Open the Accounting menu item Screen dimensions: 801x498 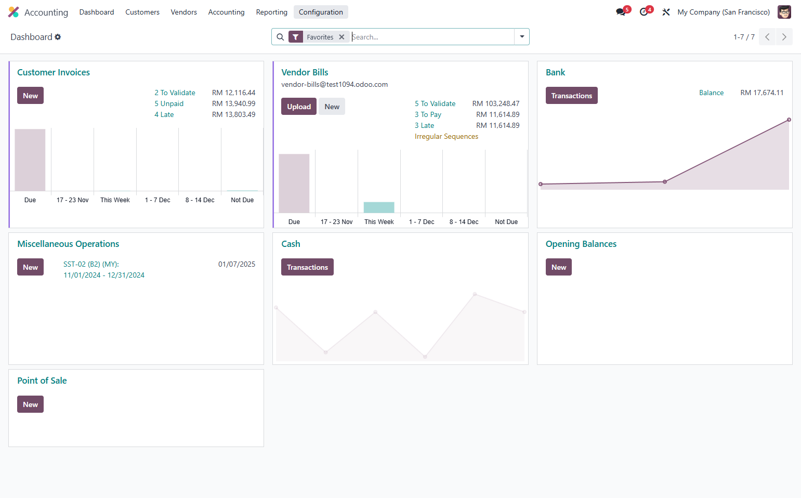pos(226,12)
